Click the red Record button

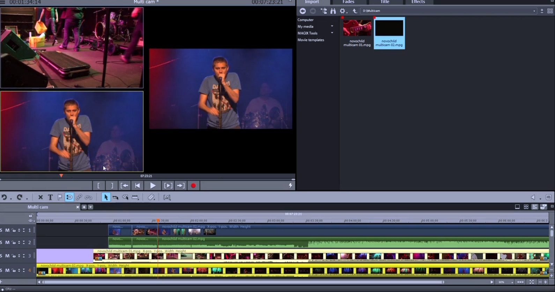193,186
